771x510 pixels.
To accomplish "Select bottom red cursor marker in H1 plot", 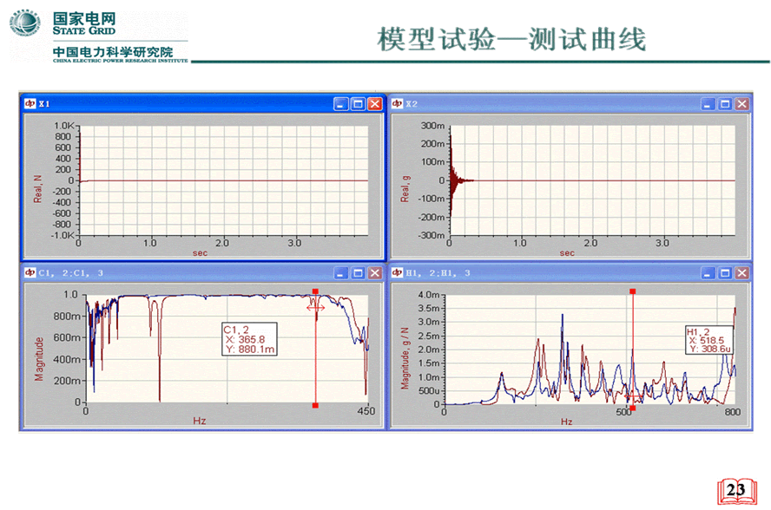I will pos(632,407).
